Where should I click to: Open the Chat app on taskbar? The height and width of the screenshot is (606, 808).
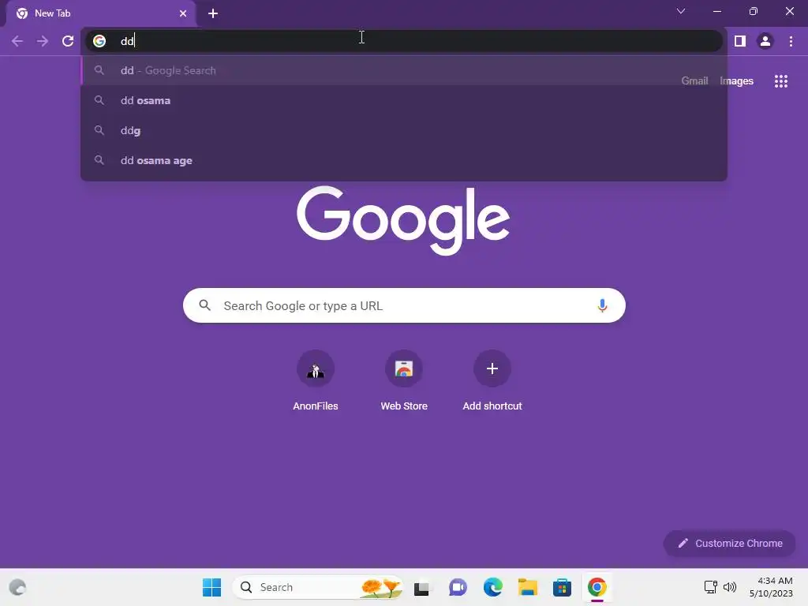pyautogui.click(x=458, y=587)
